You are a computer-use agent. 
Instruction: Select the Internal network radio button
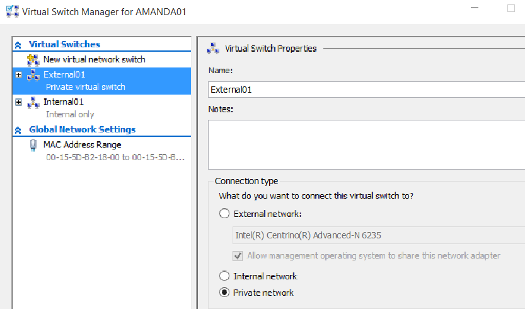click(x=224, y=276)
